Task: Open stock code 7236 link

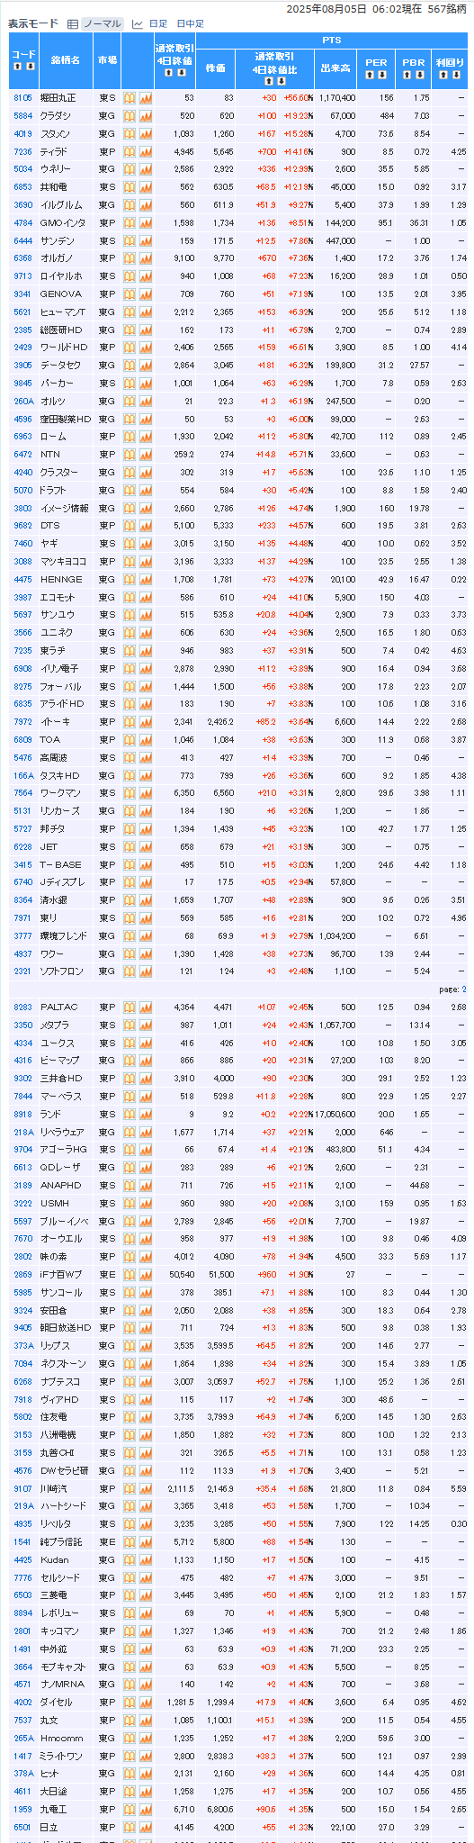Action: pyautogui.click(x=22, y=152)
